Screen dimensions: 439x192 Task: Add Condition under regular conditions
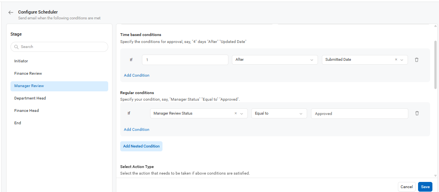point(137,129)
